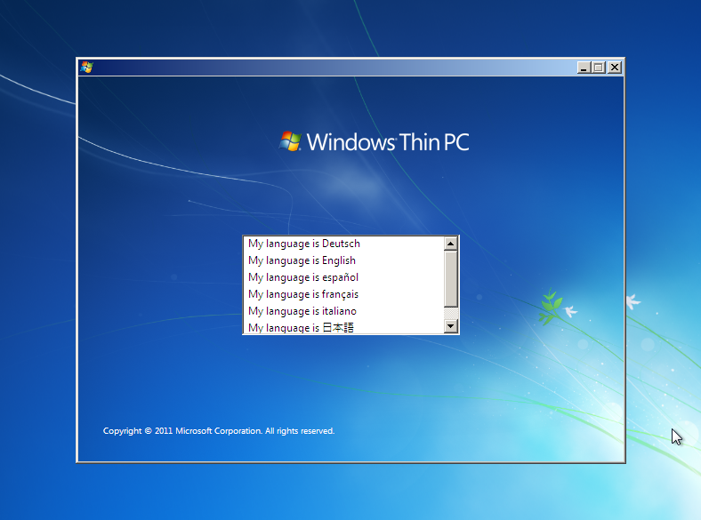Choose "My language is español"
Image resolution: width=701 pixels, height=520 pixels.
click(343, 277)
